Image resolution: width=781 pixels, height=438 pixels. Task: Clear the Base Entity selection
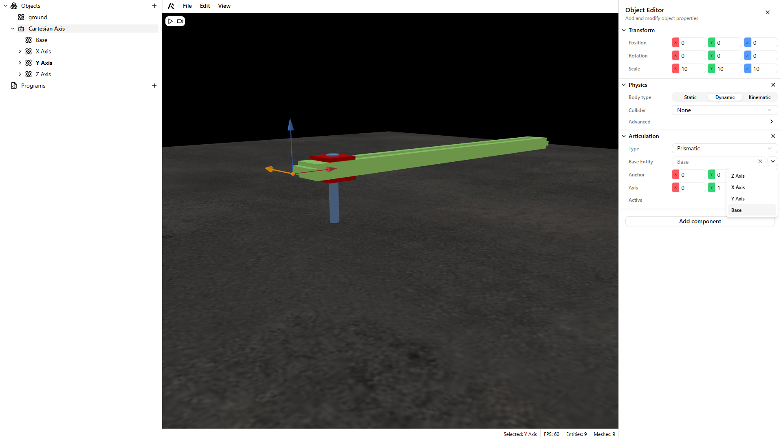[x=760, y=162]
